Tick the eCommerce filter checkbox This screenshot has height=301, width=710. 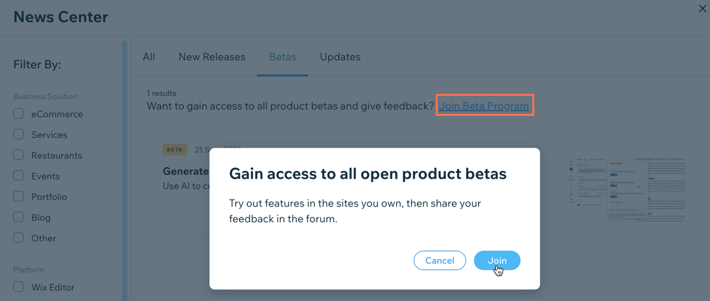18,113
